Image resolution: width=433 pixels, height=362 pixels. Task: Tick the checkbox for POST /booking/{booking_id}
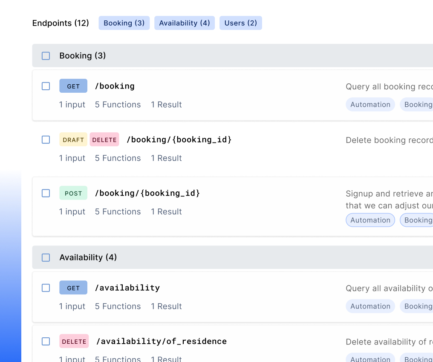(46, 193)
